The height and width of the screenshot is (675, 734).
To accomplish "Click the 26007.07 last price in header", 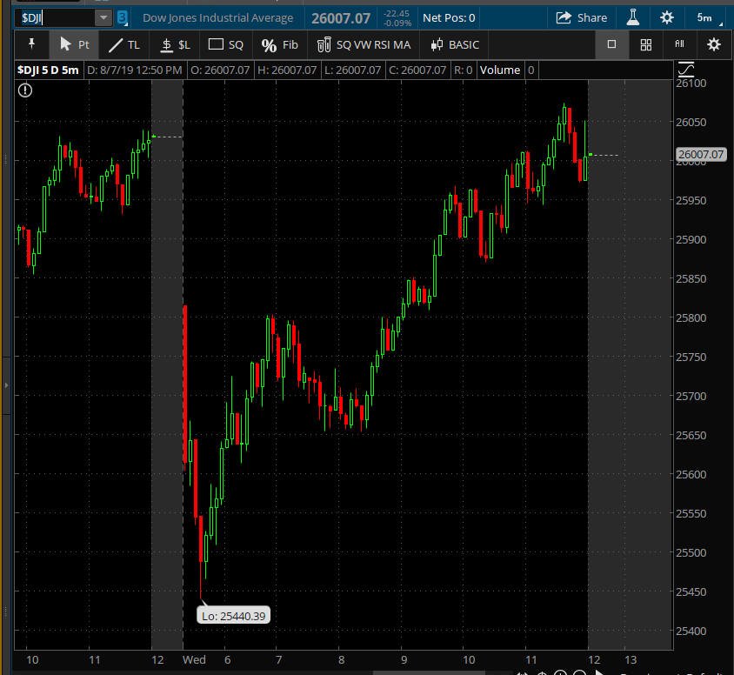I will 341,18.
